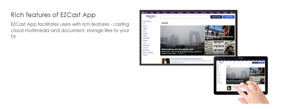This screenshot has height=109, width=287.
Task: Open Groups in the TV's Yahoo top bar
Action: pos(196,13)
